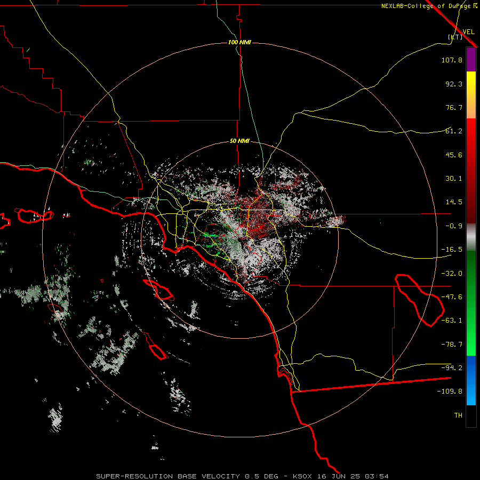This screenshot has width=480, height=480.
Task: Click the 03:54 timestamp
Action: coord(377,476)
